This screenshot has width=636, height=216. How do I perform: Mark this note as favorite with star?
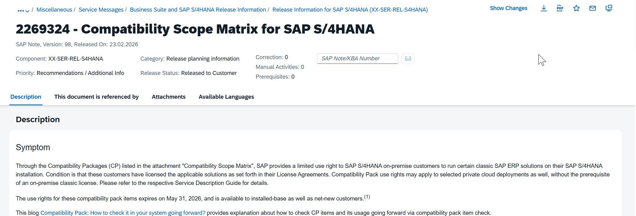tap(576, 9)
